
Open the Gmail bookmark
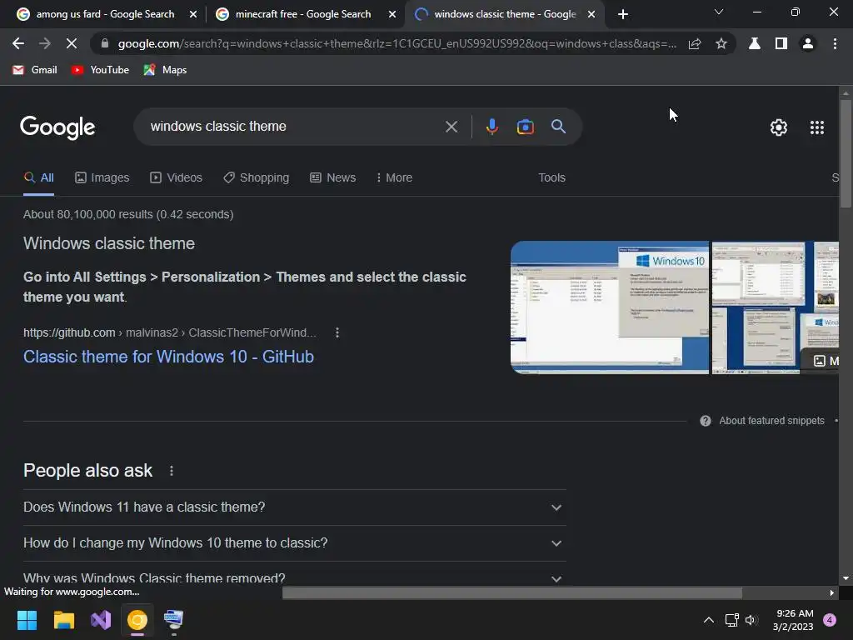[34, 70]
